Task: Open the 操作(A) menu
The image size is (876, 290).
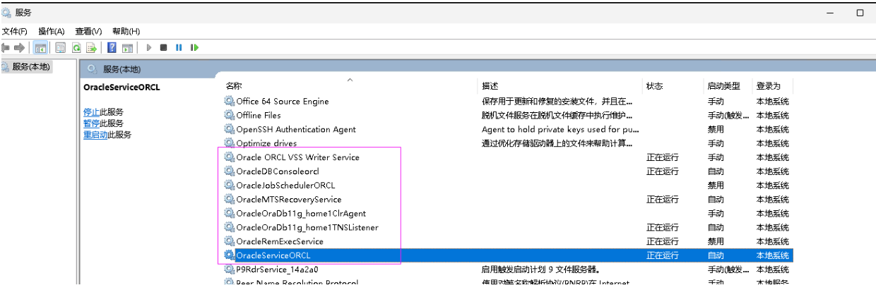Action: (x=51, y=31)
